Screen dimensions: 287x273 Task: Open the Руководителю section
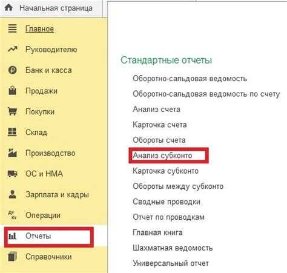tap(51, 50)
